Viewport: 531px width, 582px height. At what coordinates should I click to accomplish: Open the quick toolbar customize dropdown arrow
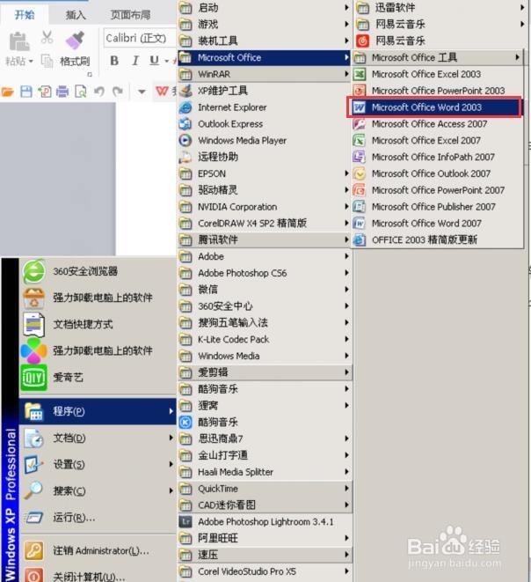click(x=142, y=92)
